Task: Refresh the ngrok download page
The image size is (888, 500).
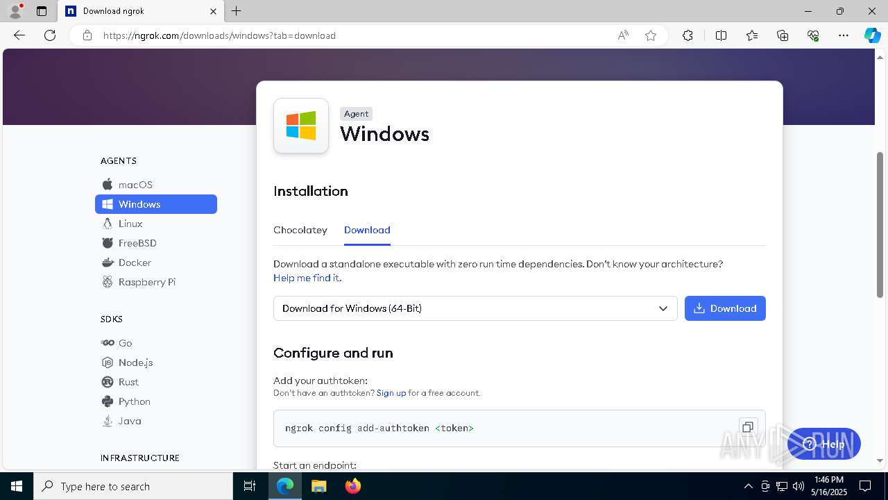Action: (50, 35)
